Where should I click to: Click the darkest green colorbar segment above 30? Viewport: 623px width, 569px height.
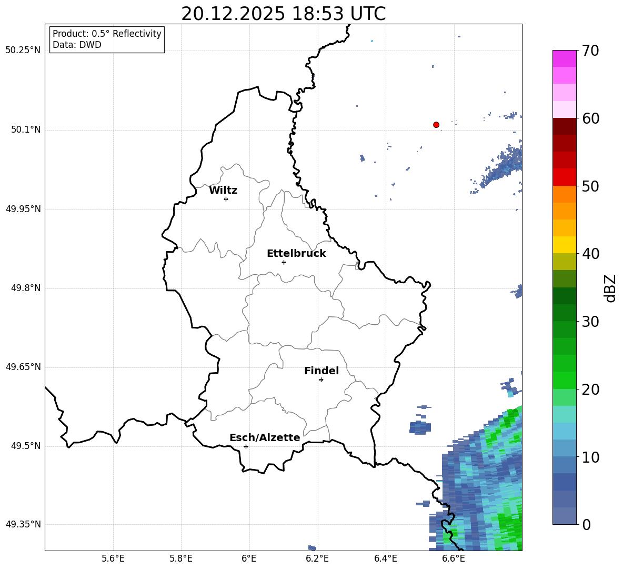tap(565, 296)
